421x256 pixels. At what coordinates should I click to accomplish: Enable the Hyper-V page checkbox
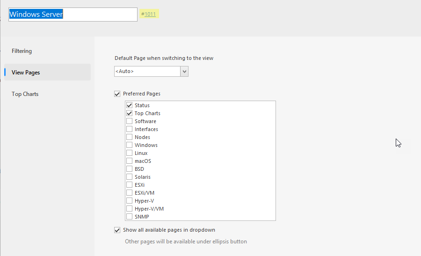point(130,201)
